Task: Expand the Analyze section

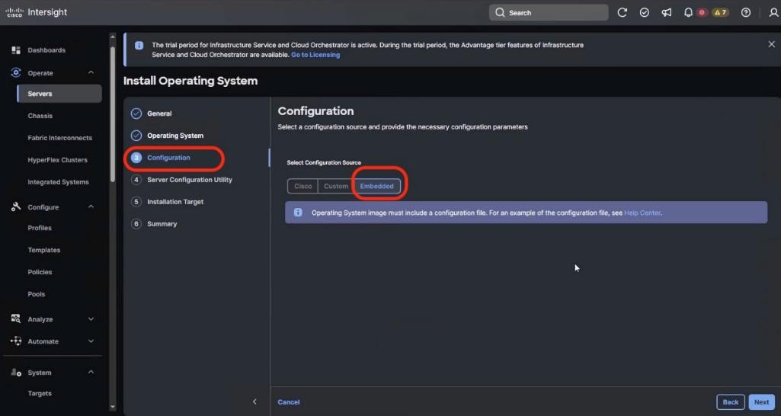Action: [x=91, y=318]
